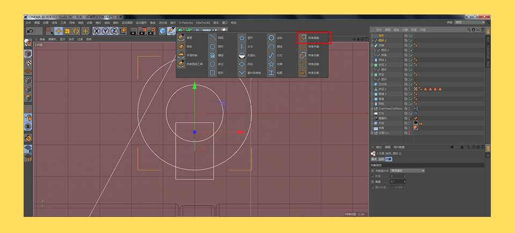The width and height of the screenshot is (515, 233).
Task: Choose the Formula spline primitive in the flyout
Action: point(276,56)
